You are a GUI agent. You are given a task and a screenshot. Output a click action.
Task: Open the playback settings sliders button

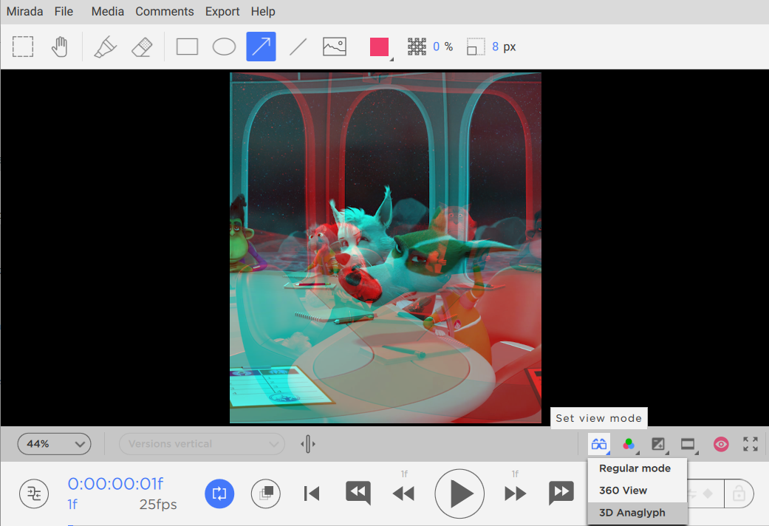point(34,493)
